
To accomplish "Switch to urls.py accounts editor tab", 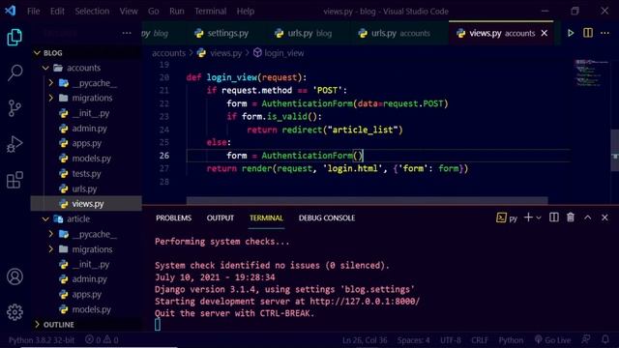I will coord(394,33).
